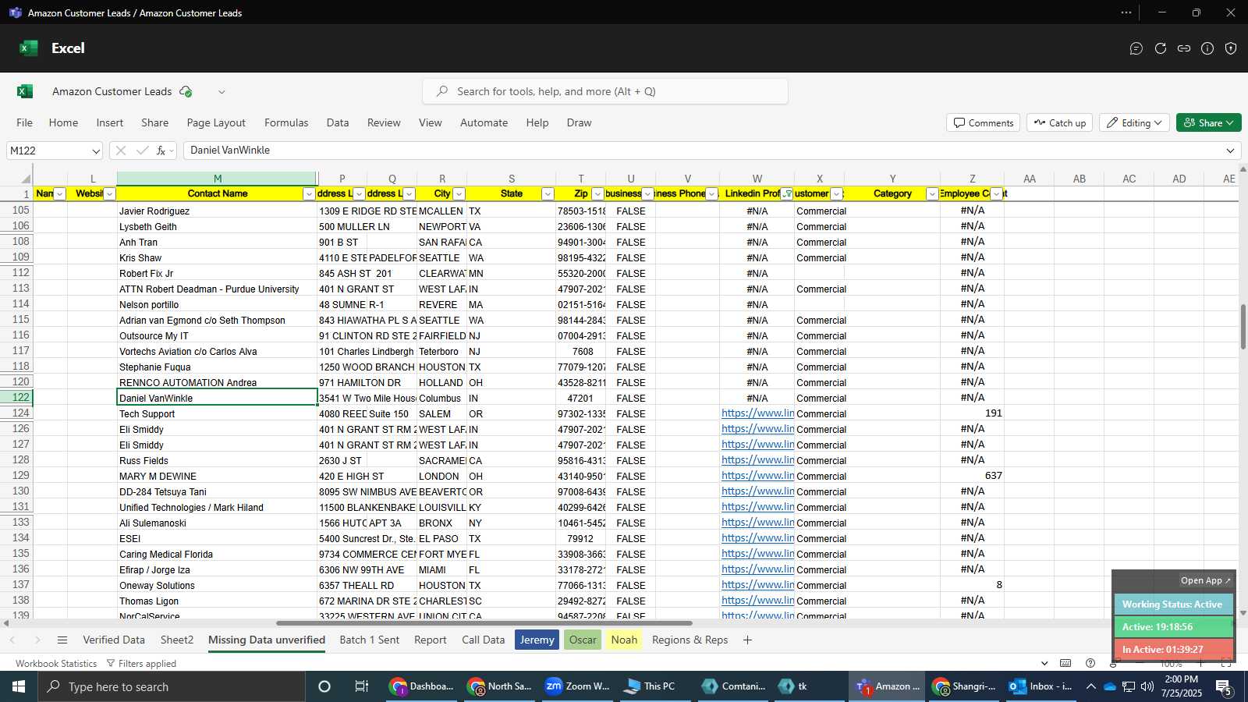Open the insert function fx icon
This screenshot has width=1248, height=702.
(161, 151)
